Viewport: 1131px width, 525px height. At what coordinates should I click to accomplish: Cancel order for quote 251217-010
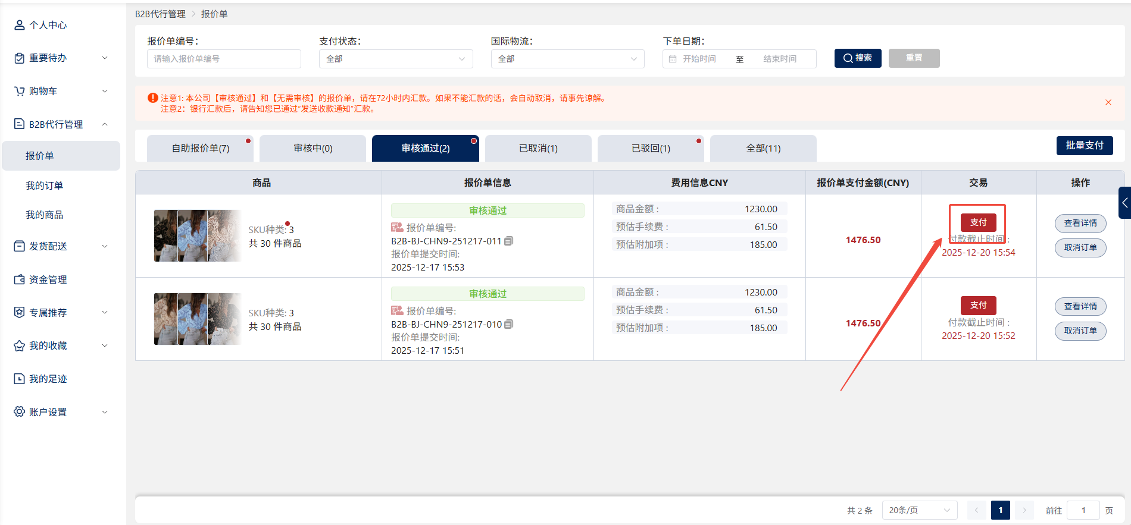click(x=1080, y=331)
